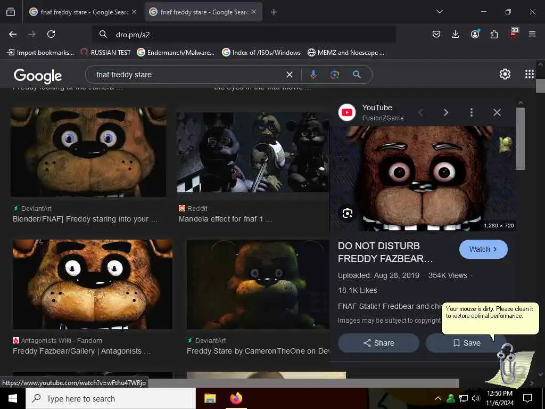545x409 pixels.
Task: Save the image with the Save button
Action: 466,343
